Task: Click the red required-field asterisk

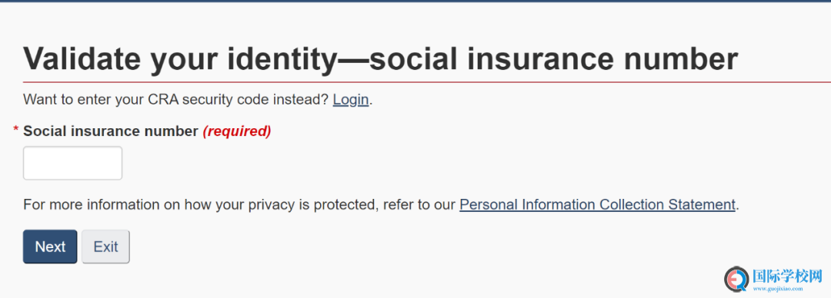Action: pos(16,131)
